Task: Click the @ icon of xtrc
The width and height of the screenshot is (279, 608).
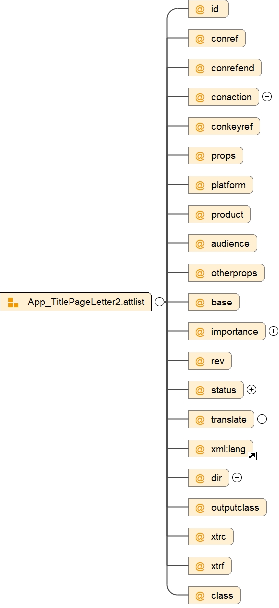Action: 200,537
